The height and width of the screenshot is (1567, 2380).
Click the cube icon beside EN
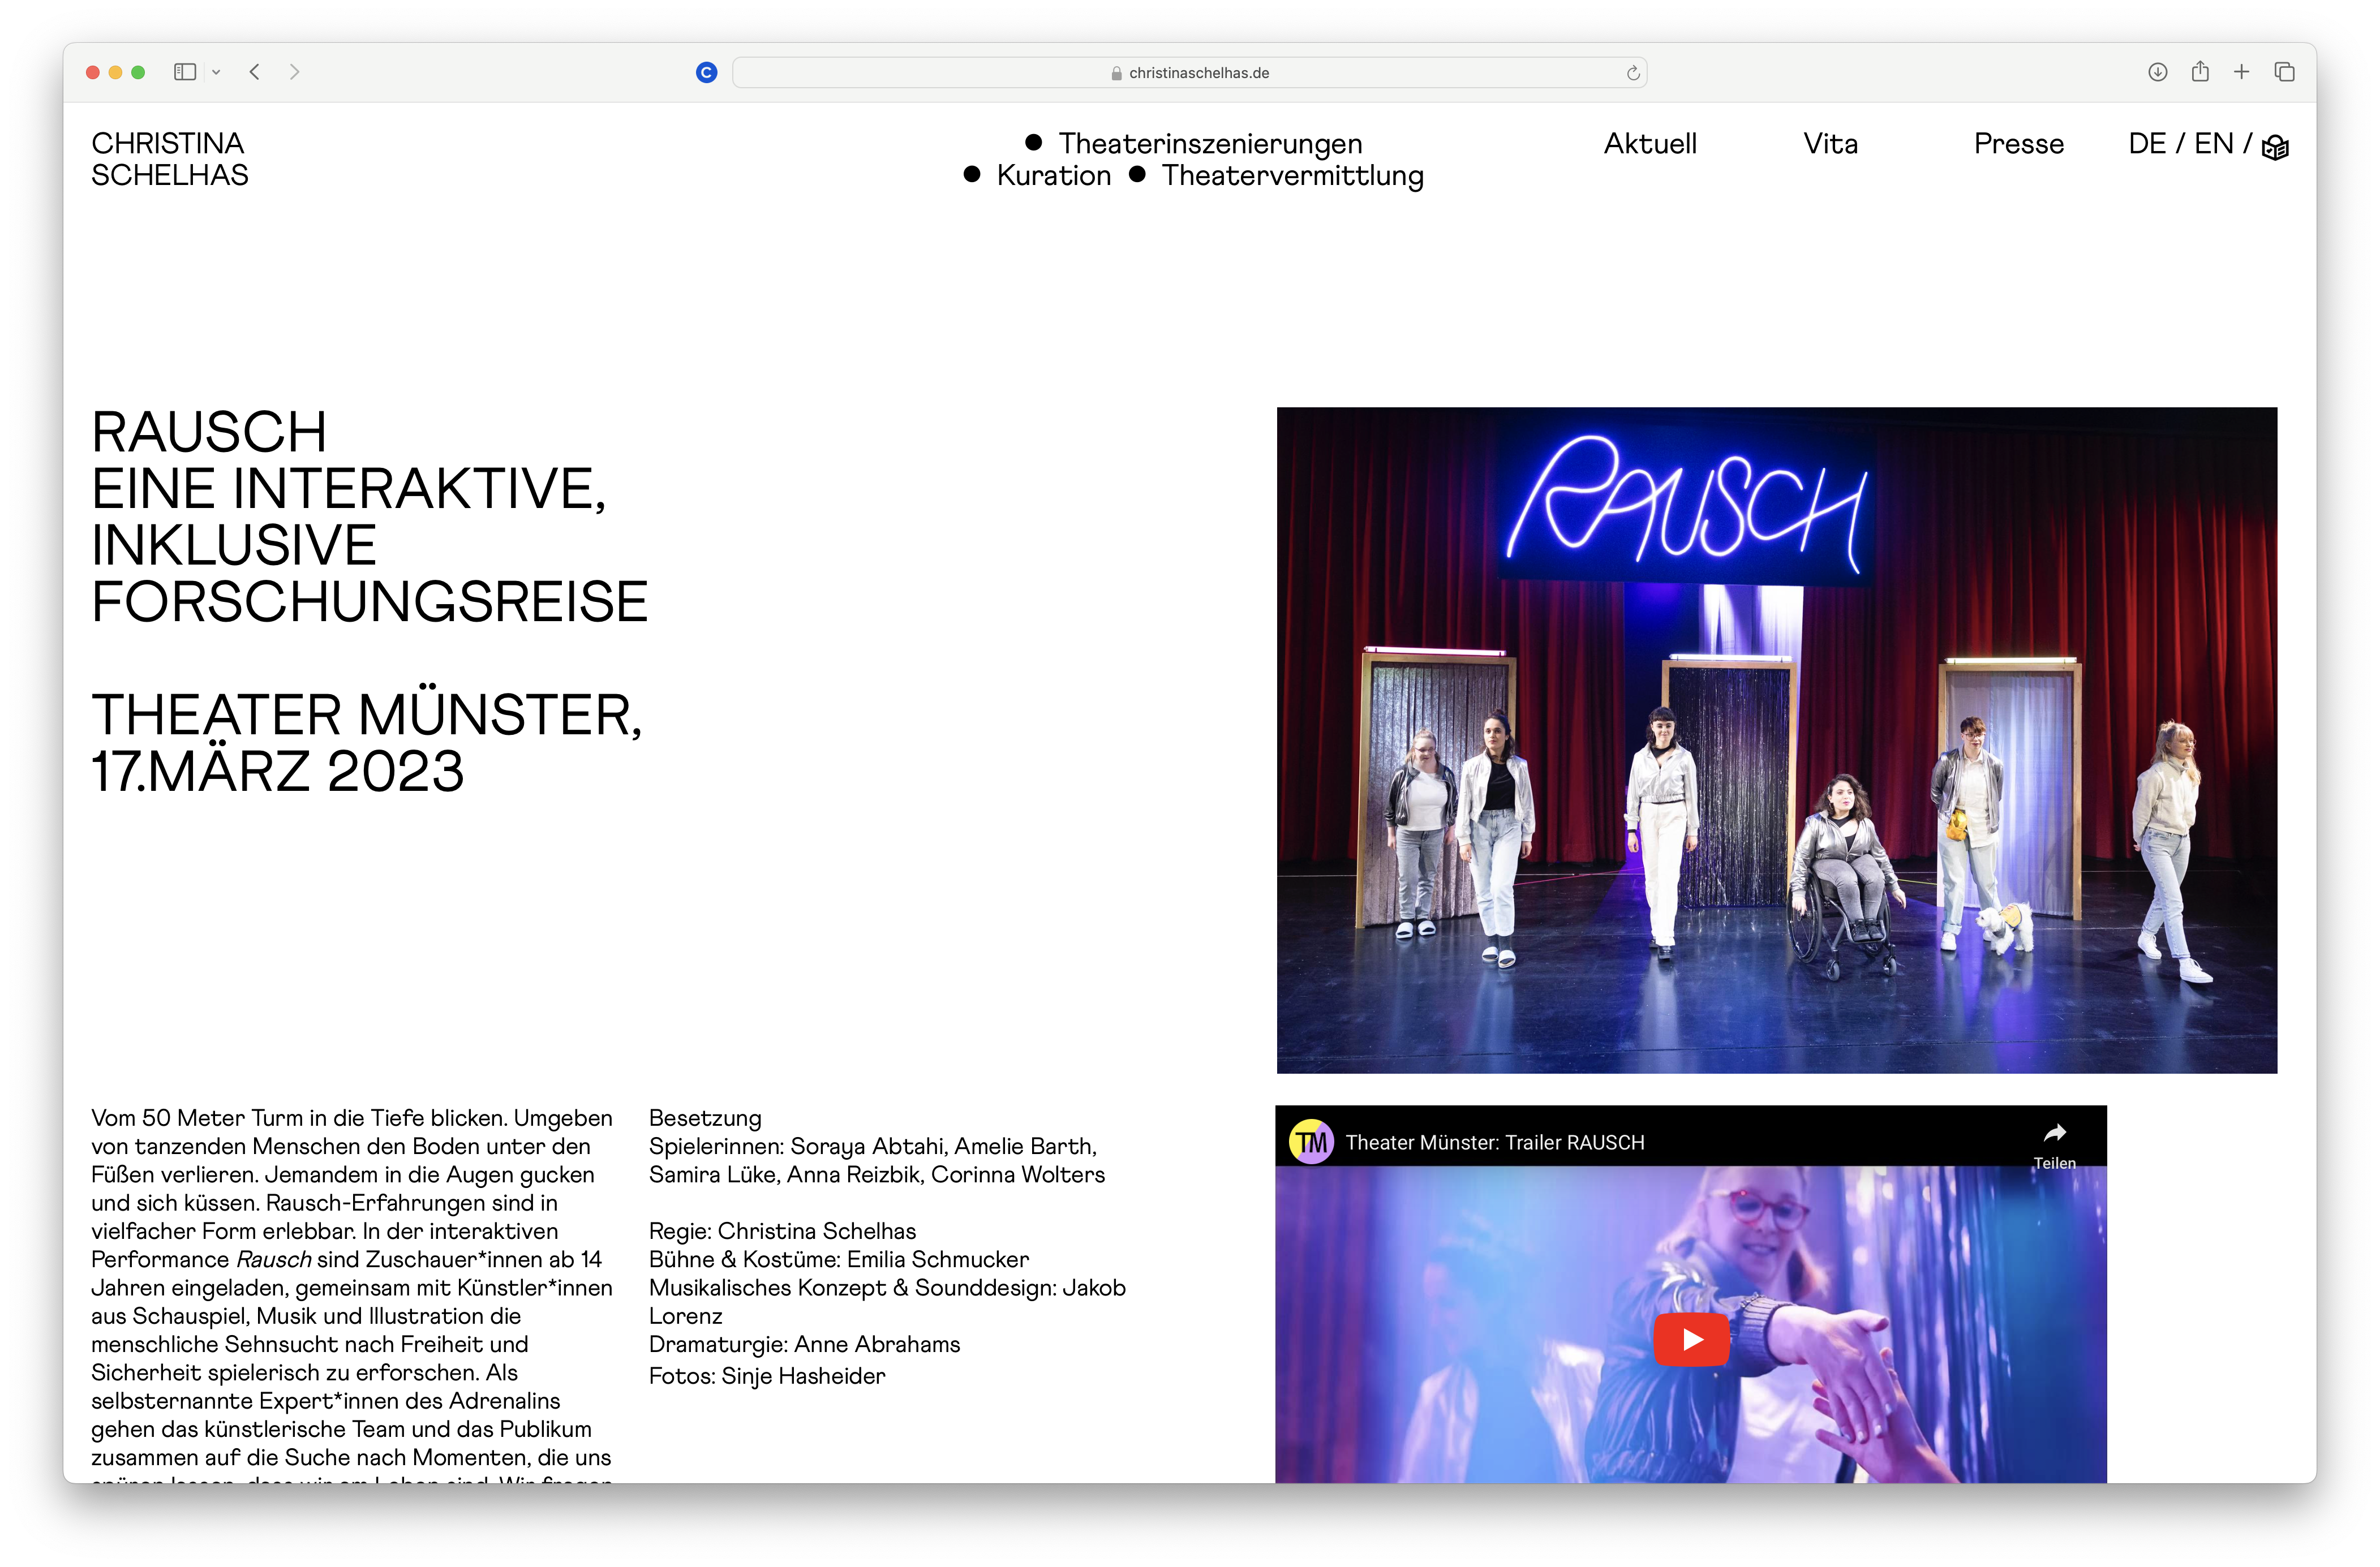[x=2275, y=147]
